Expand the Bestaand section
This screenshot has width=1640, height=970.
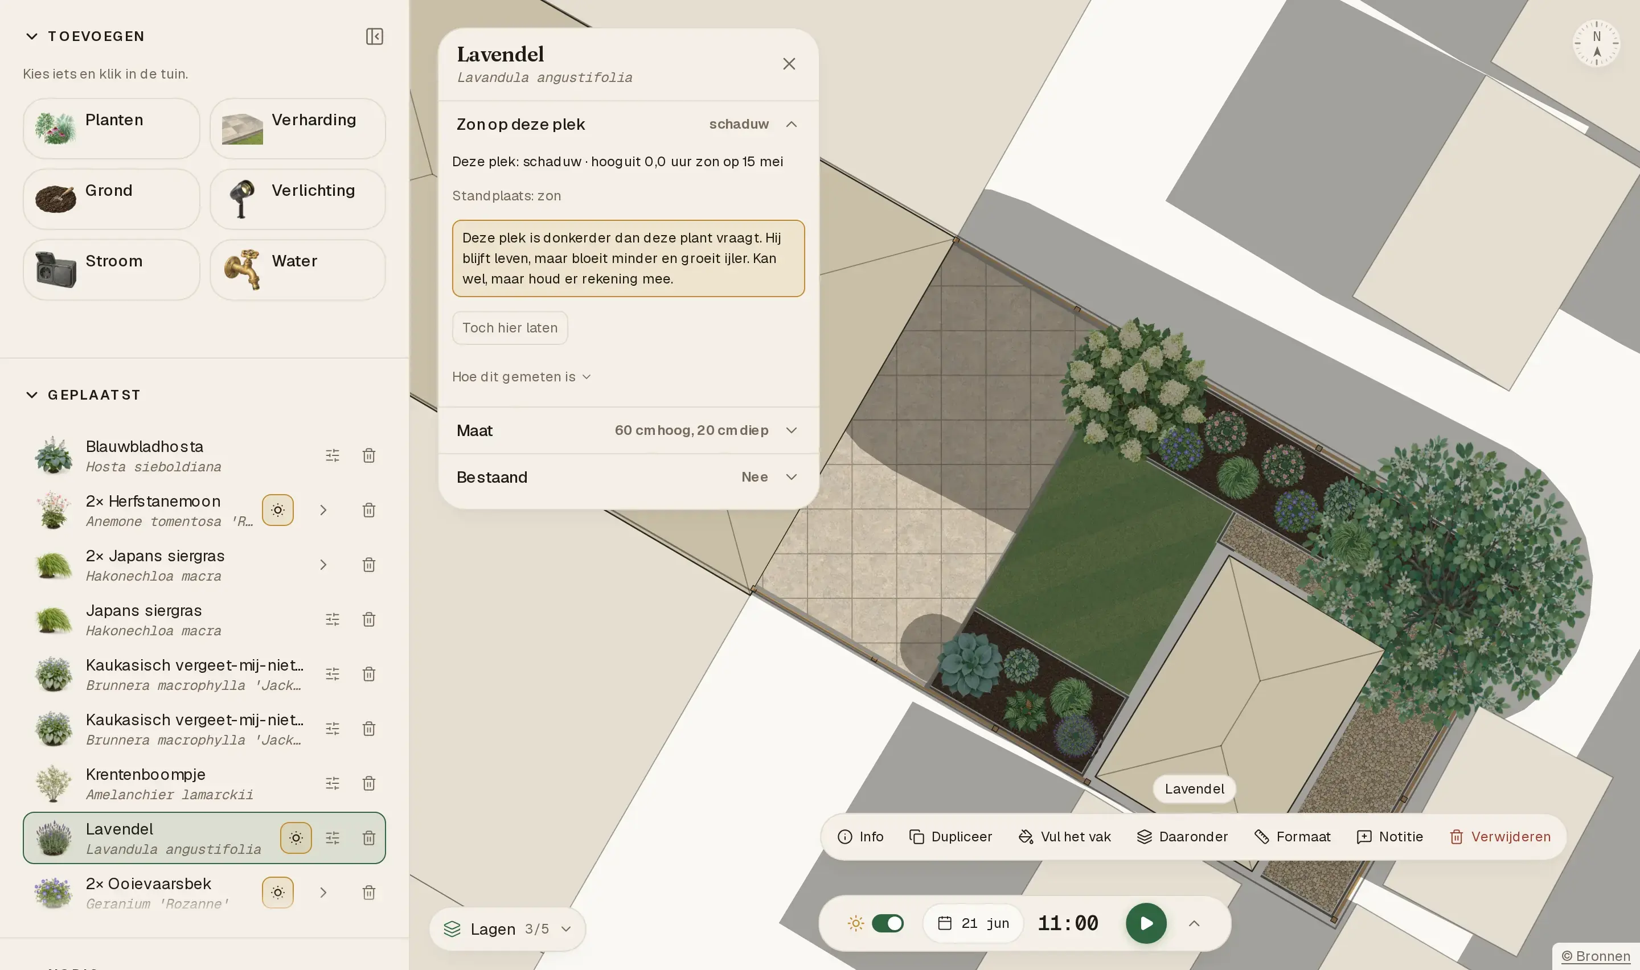pos(628,477)
